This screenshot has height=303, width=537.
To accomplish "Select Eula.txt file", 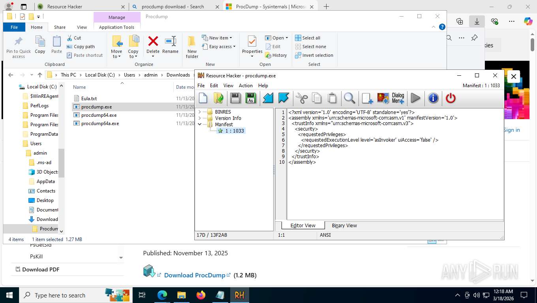I will (89, 99).
